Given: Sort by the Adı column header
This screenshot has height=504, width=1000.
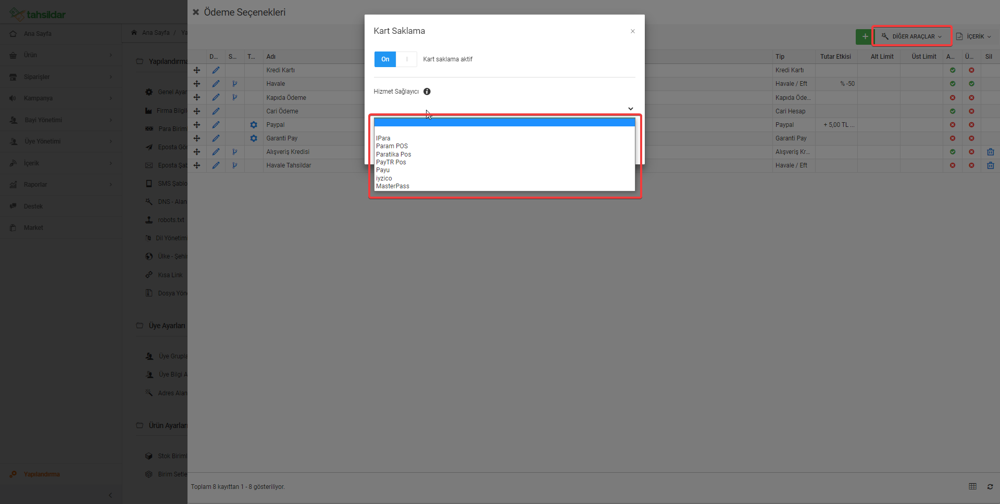Looking at the screenshot, I should [x=271, y=57].
